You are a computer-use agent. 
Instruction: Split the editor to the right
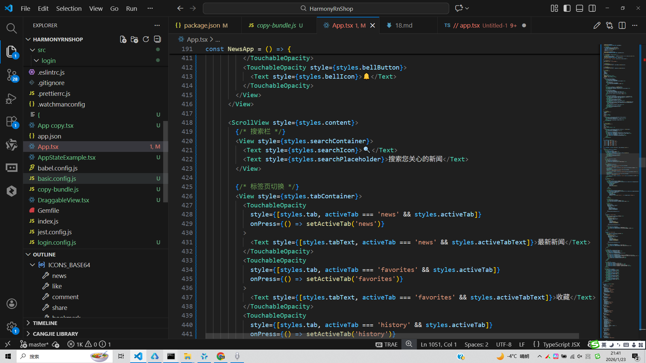click(622, 26)
